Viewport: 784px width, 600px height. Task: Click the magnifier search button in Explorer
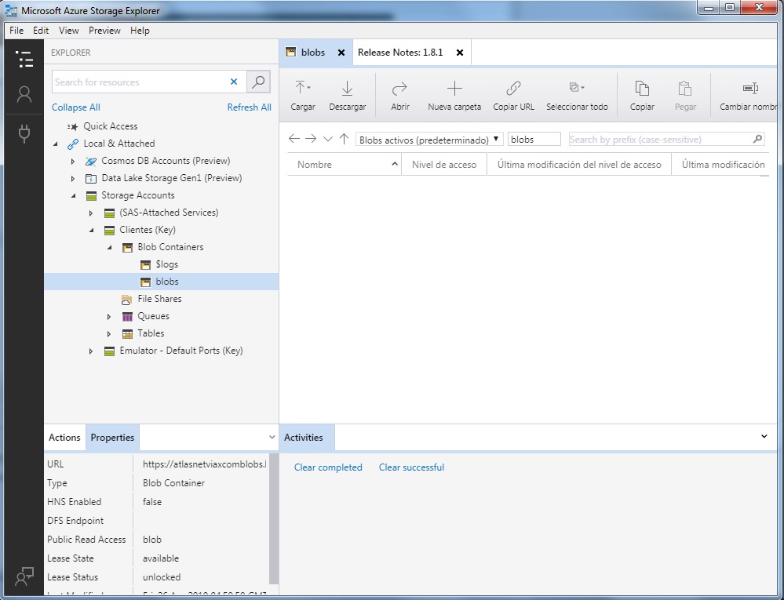[x=258, y=82]
